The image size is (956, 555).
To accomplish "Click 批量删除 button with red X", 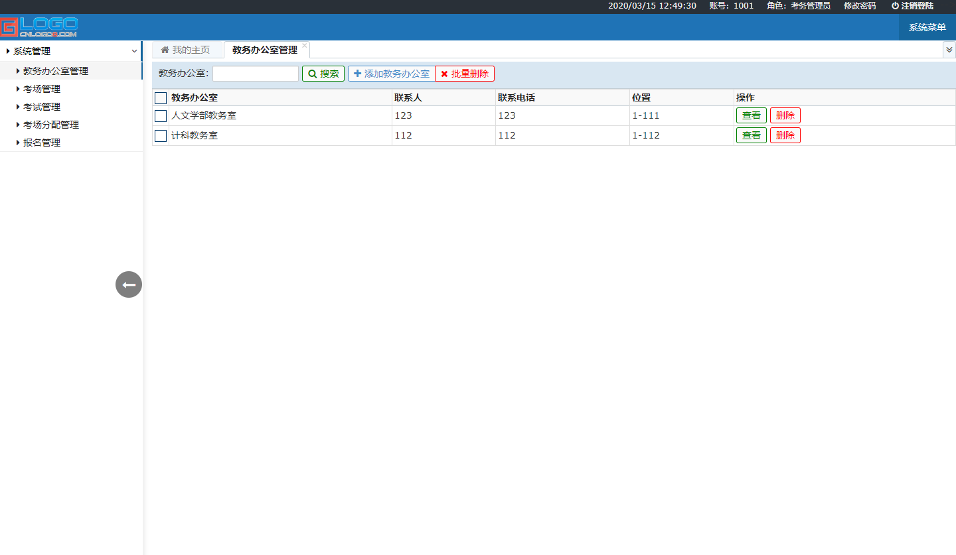I will pos(465,74).
